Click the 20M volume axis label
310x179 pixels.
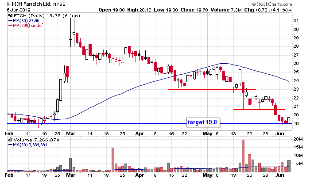[x=298, y=139]
